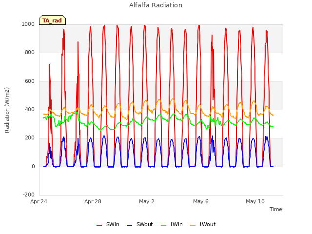The height and width of the screenshot is (234, 312).
Task: Toggle the SWout legend entry
Action: (x=140, y=224)
